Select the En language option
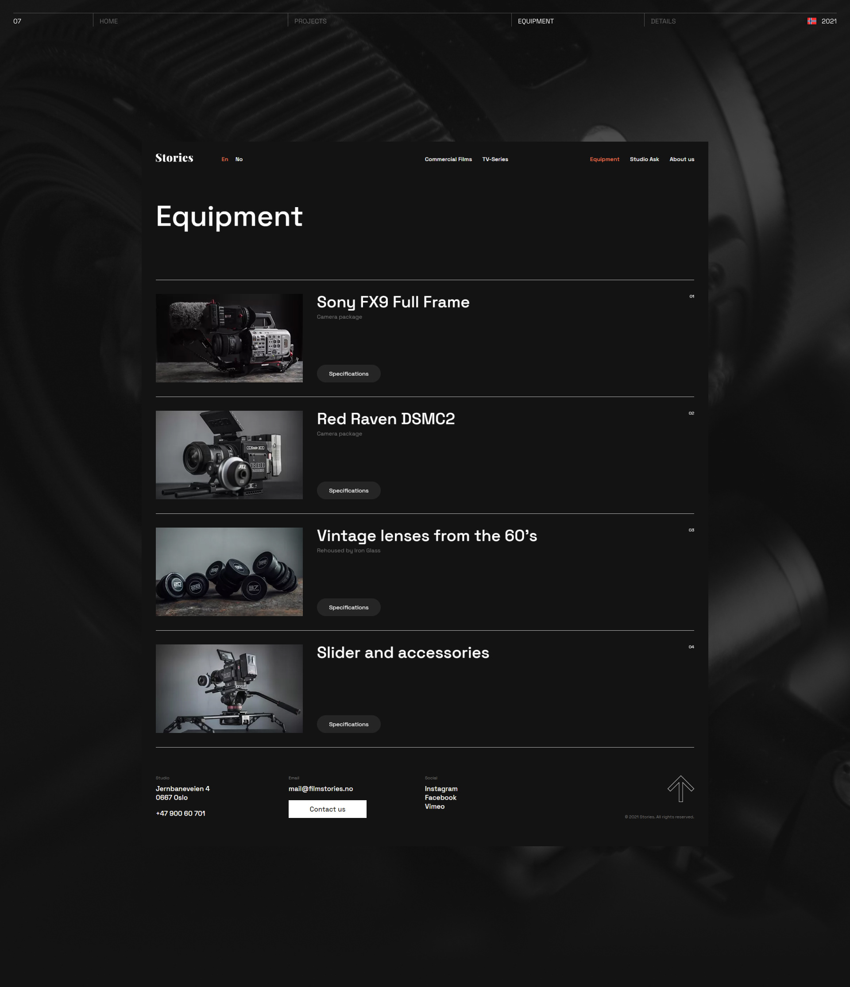This screenshot has width=850, height=987. (x=224, y=159)
